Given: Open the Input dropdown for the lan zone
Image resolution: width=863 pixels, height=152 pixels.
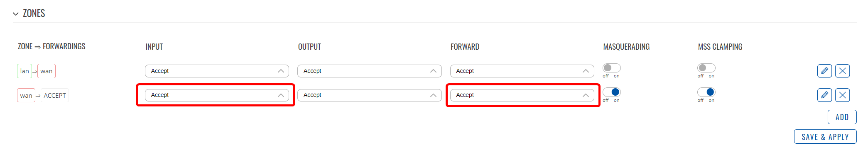Looking at the screenshot, I should tap(217, 71).
